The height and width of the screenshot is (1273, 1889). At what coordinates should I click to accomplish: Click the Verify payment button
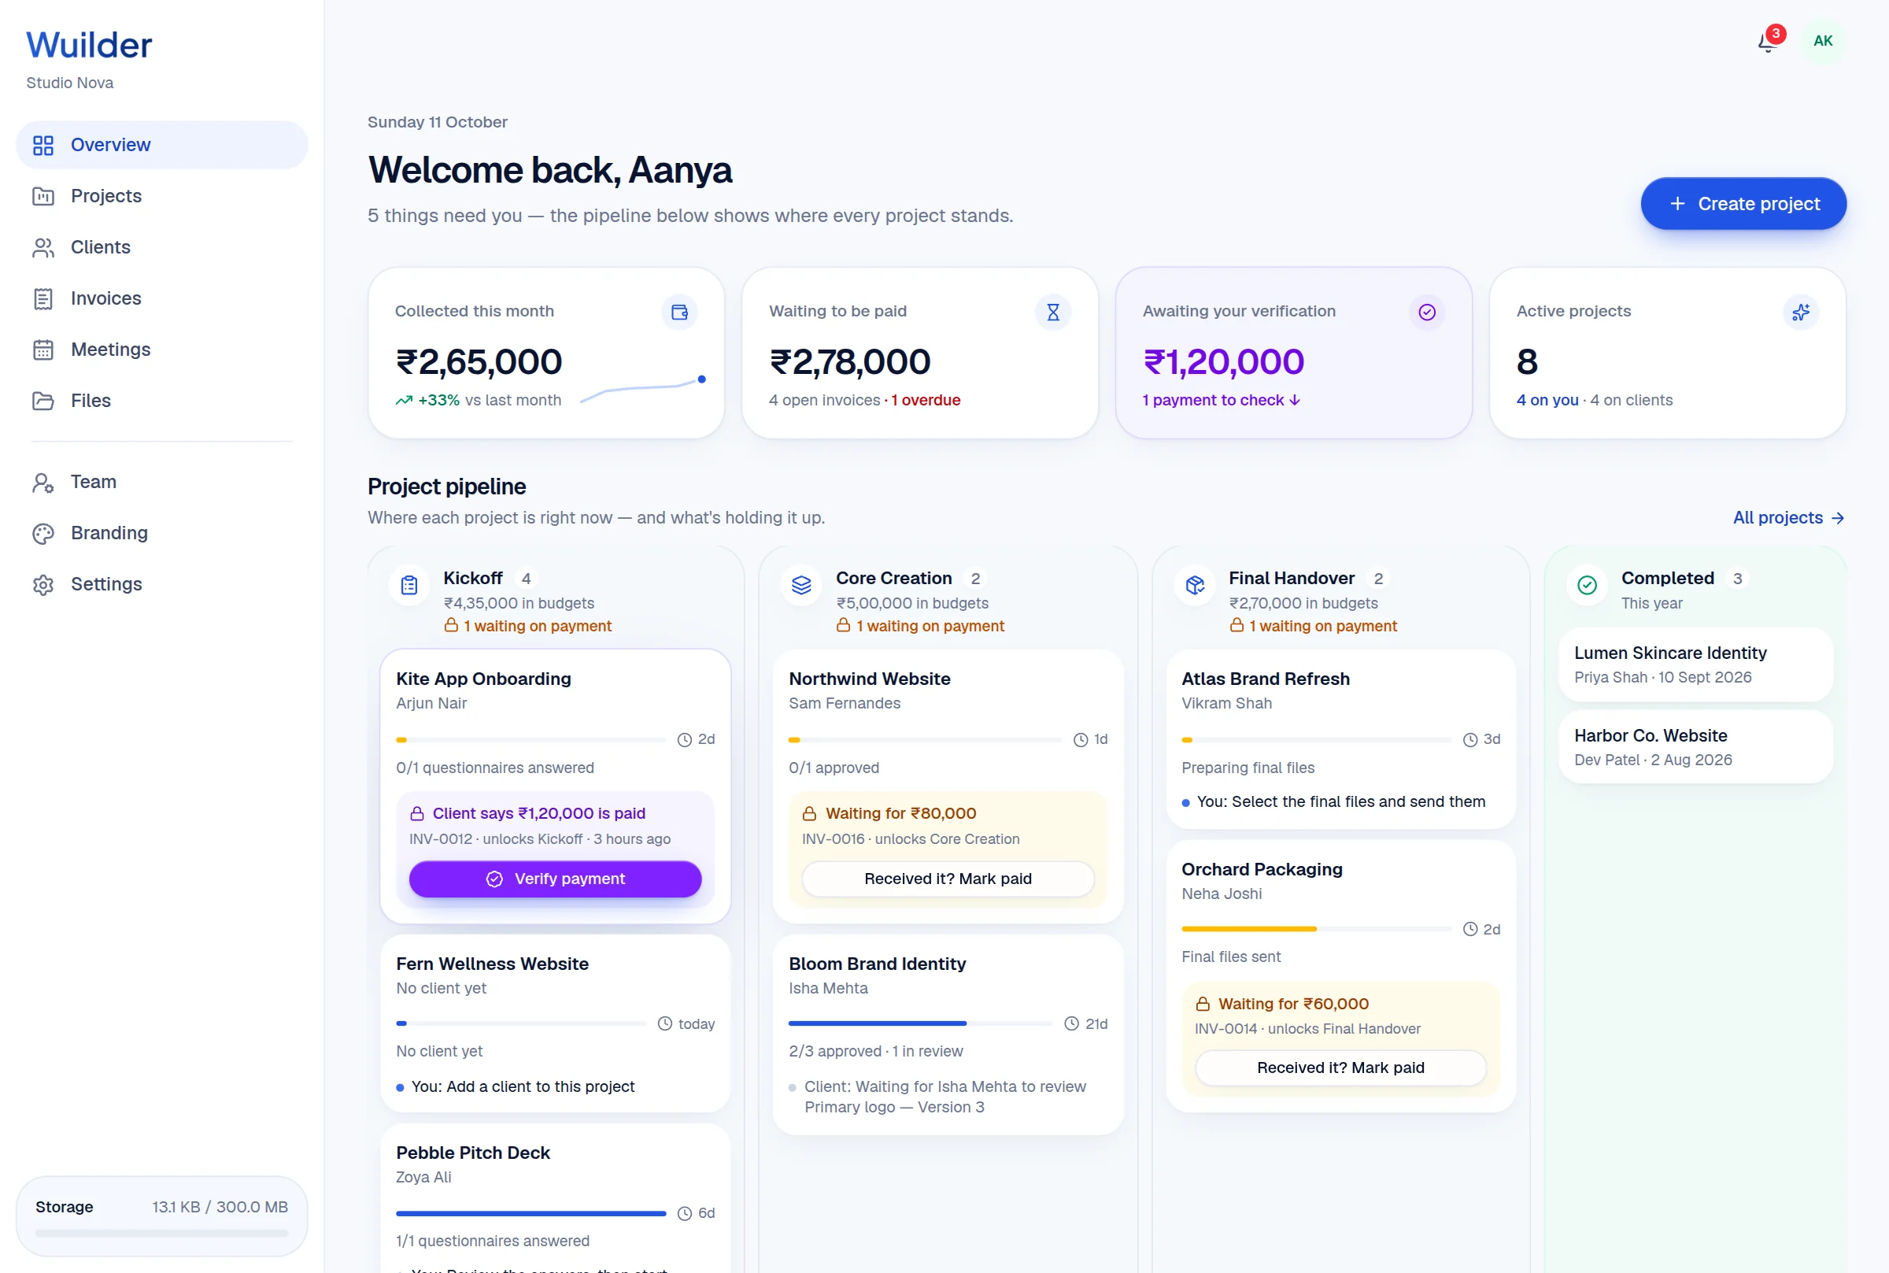(x=555, y=879)
